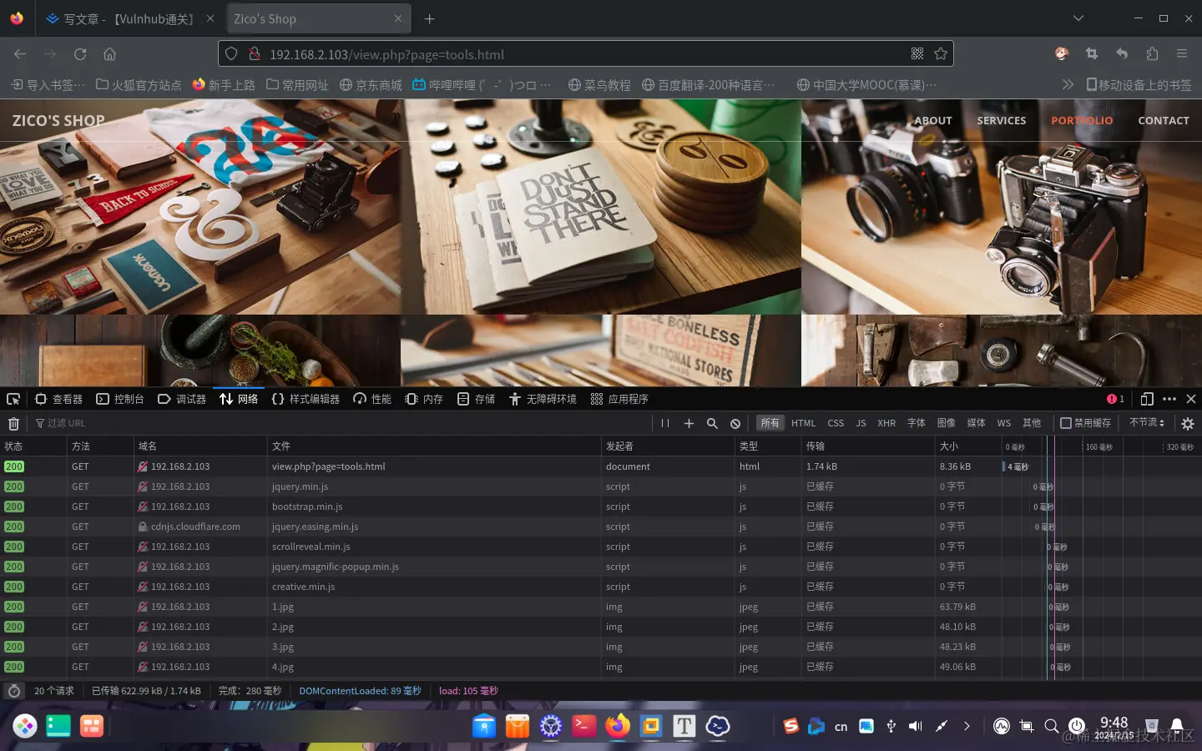This screenshot has width=1202, height=751.
Task: Open the 火狐官方站点 bookmarks folder
Action: coord(139,85)
